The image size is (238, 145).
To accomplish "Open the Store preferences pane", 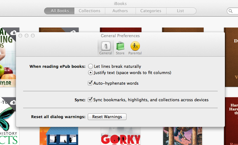I will click(120, 48).
